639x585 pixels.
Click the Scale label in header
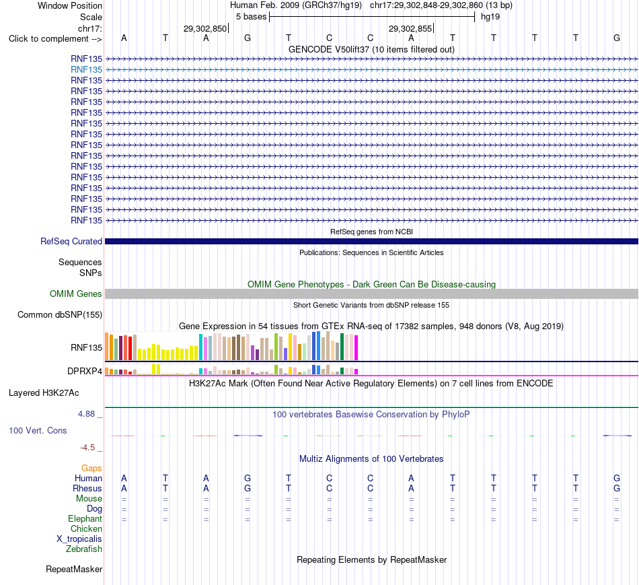pyautogui.click(x=91, y=17)
